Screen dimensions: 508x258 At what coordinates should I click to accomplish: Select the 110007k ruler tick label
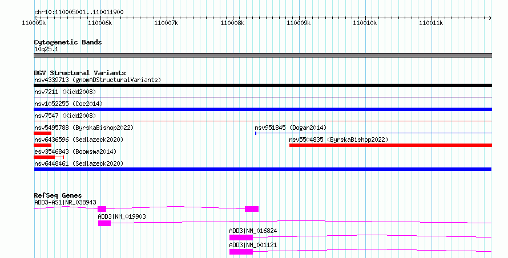click(x=166, y=23)
